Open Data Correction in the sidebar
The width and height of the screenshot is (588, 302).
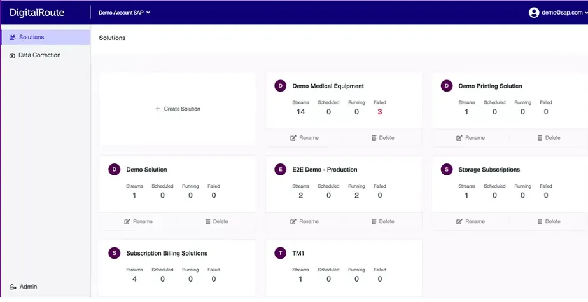39,55
